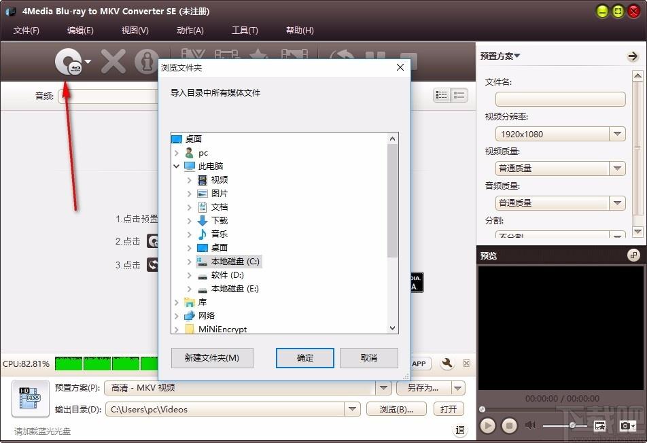The image size is (647, 443).
Task: Click the folder tree scrollbar down arrow
Action: point(392,328)
